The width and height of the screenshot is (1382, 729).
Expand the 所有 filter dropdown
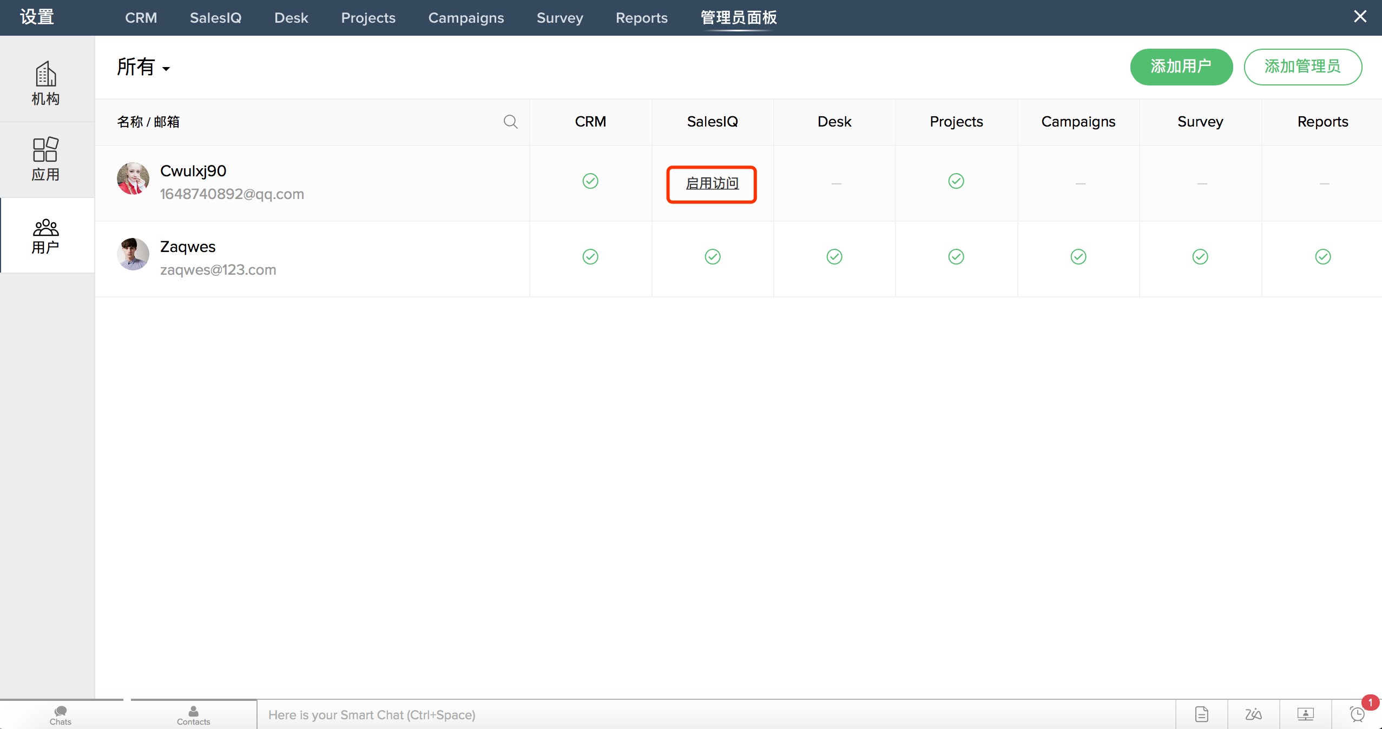coord(144,68)
